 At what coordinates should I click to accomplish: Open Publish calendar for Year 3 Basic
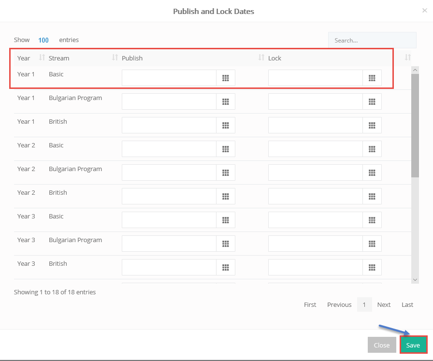pyautogui.click(x=226, y=220)
